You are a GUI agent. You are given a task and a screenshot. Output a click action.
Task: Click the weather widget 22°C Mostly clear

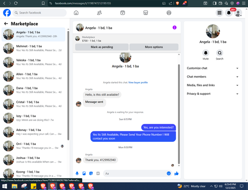point(191,186)
